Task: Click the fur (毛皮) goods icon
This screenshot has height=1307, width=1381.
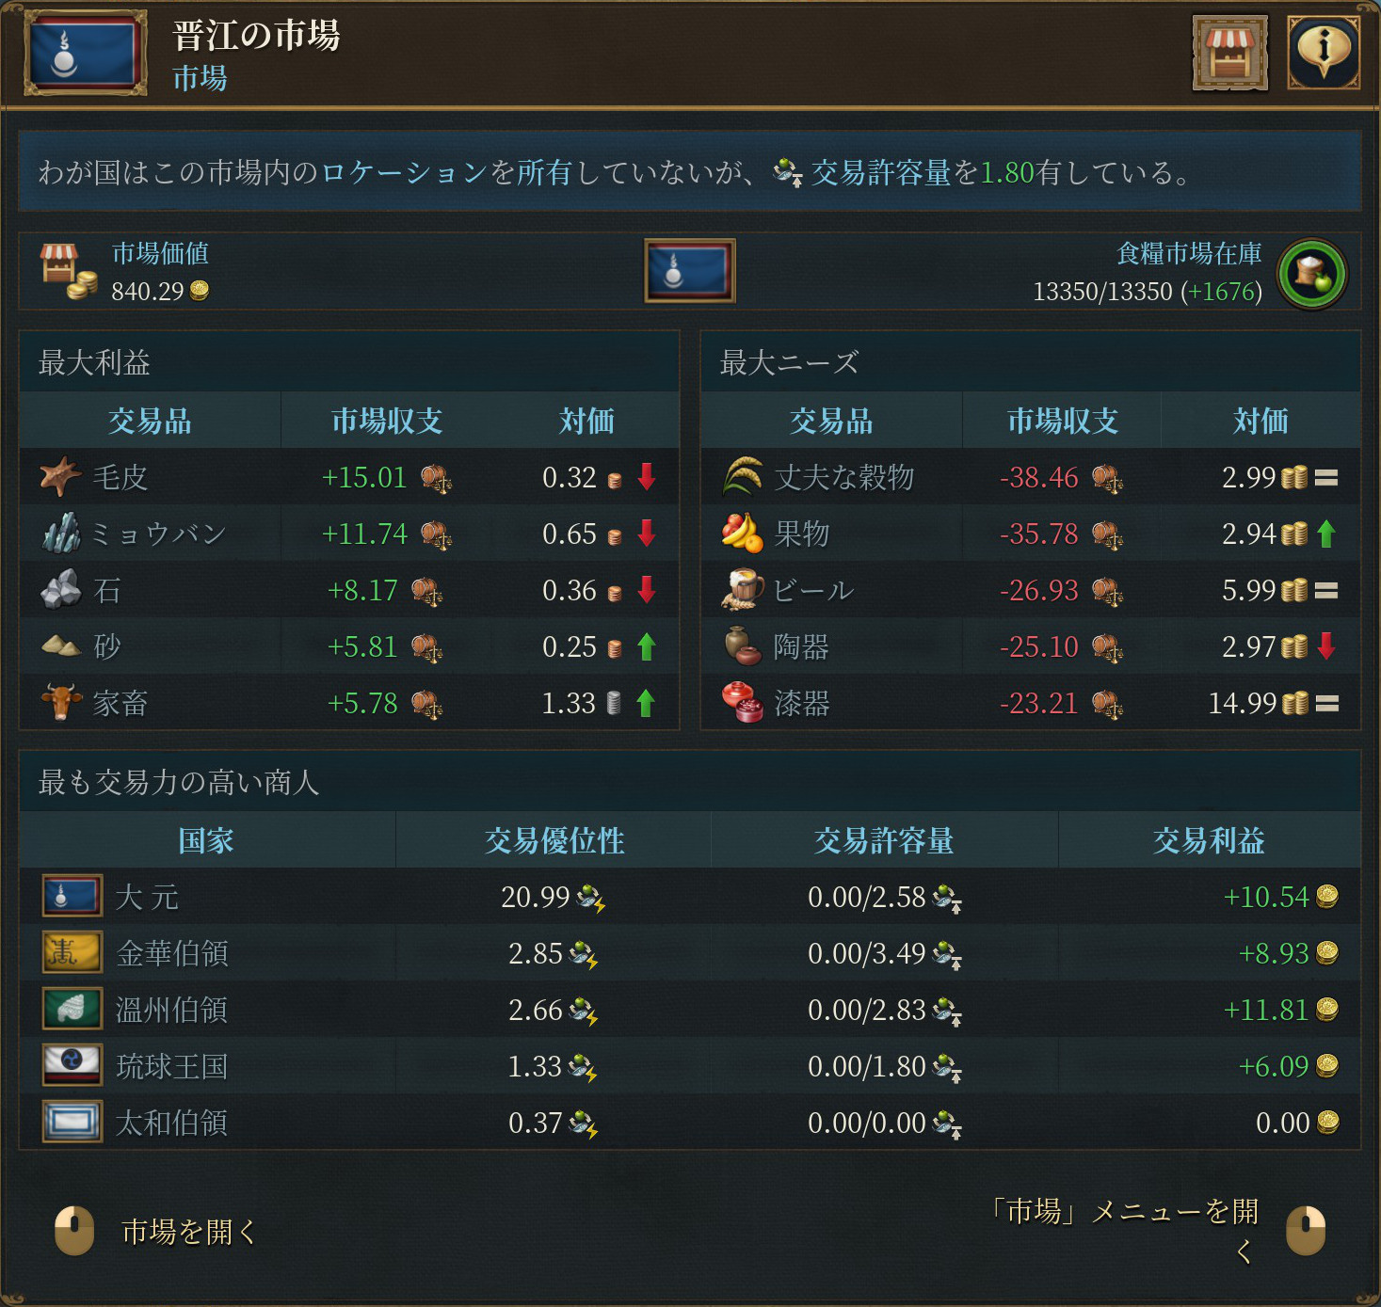Action: point(60,476)
